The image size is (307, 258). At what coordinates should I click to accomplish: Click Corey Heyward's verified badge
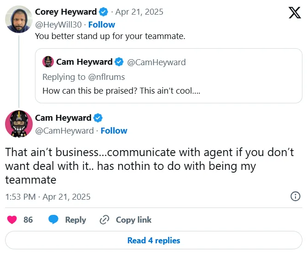click(x=104, y=12)
